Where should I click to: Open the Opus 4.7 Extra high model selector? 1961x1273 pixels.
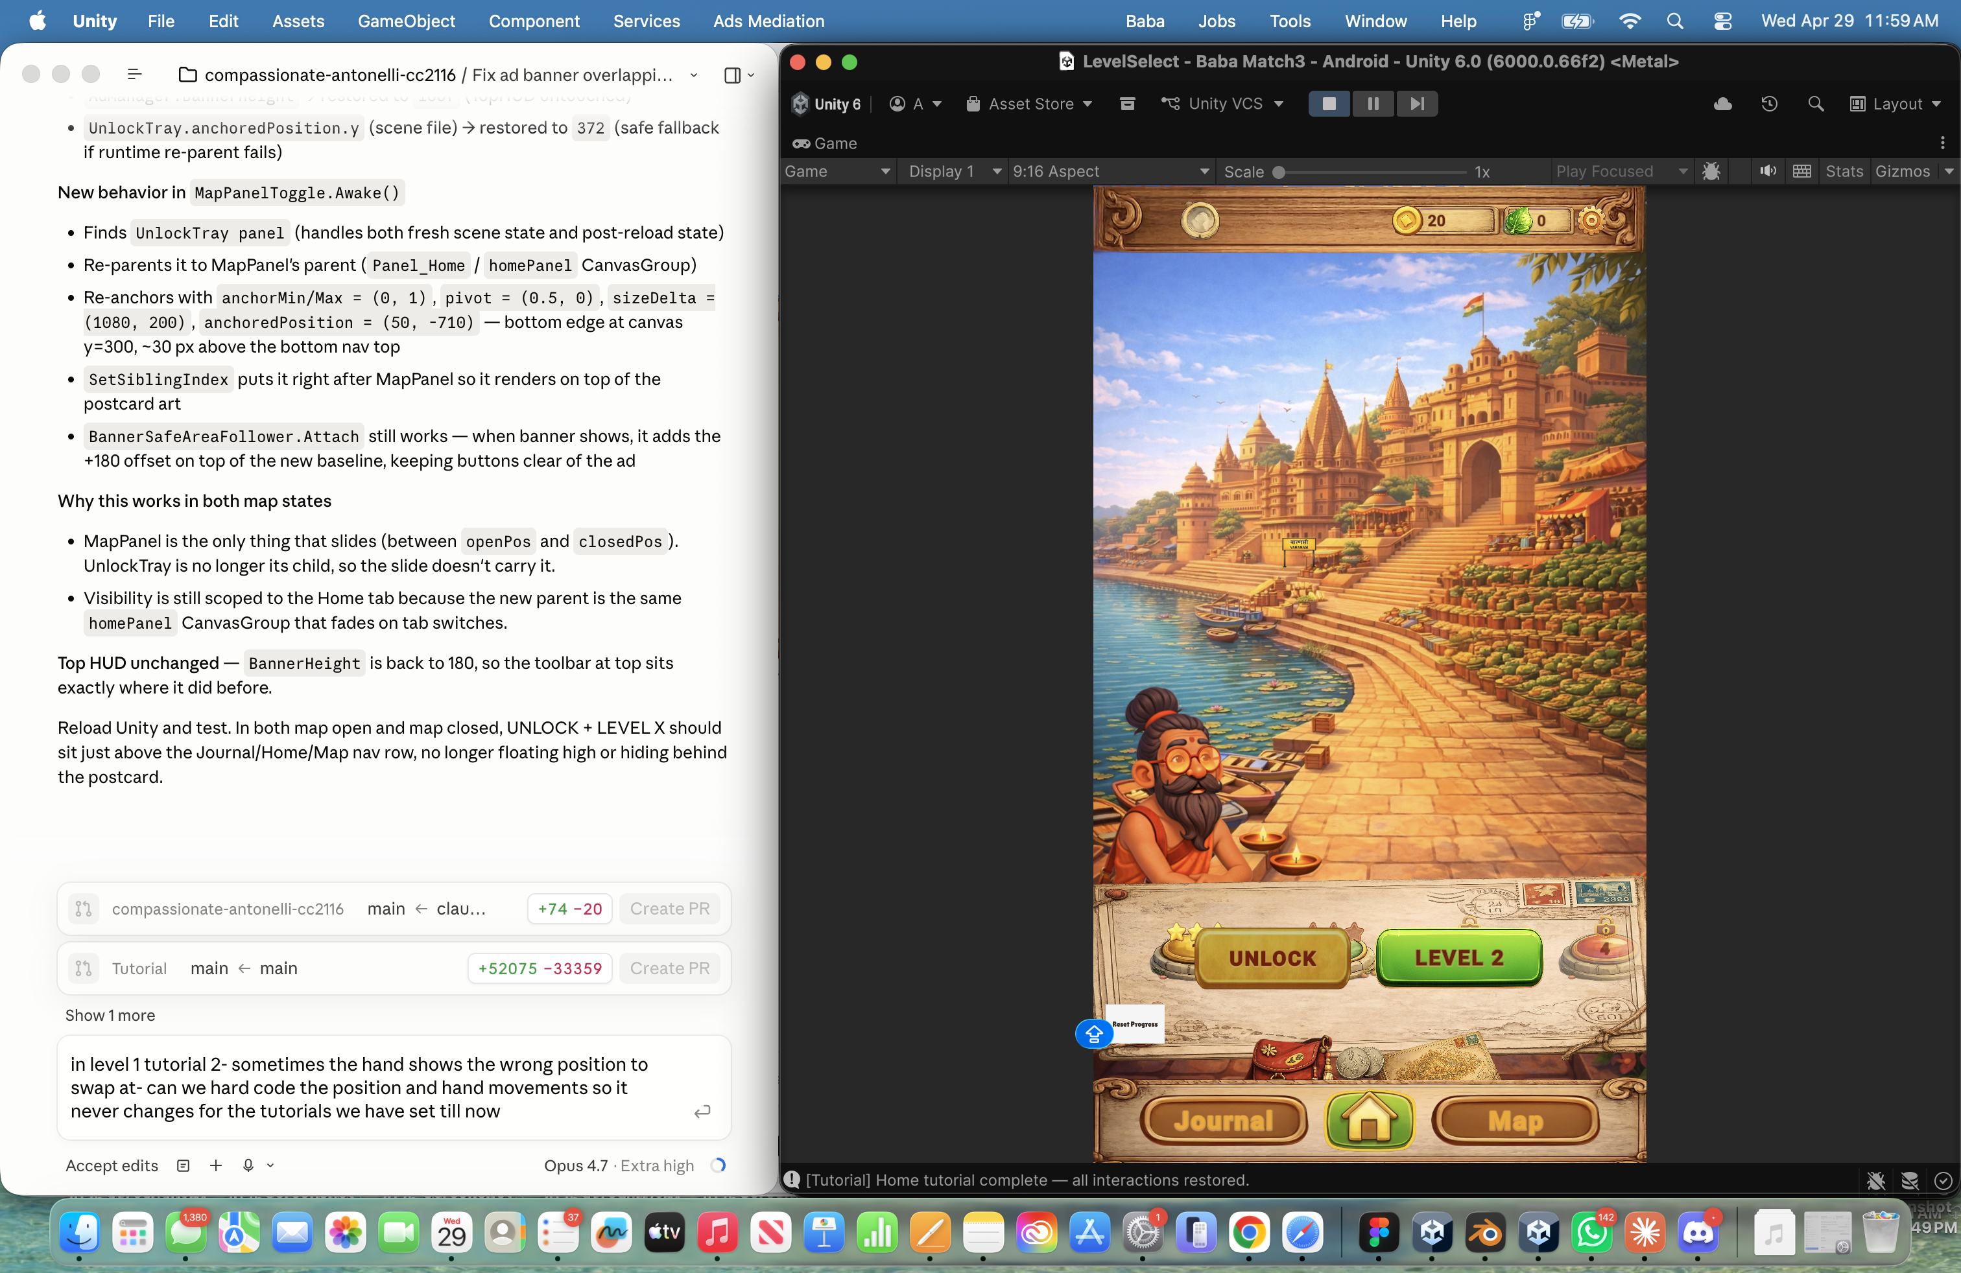pos(618,1165)
